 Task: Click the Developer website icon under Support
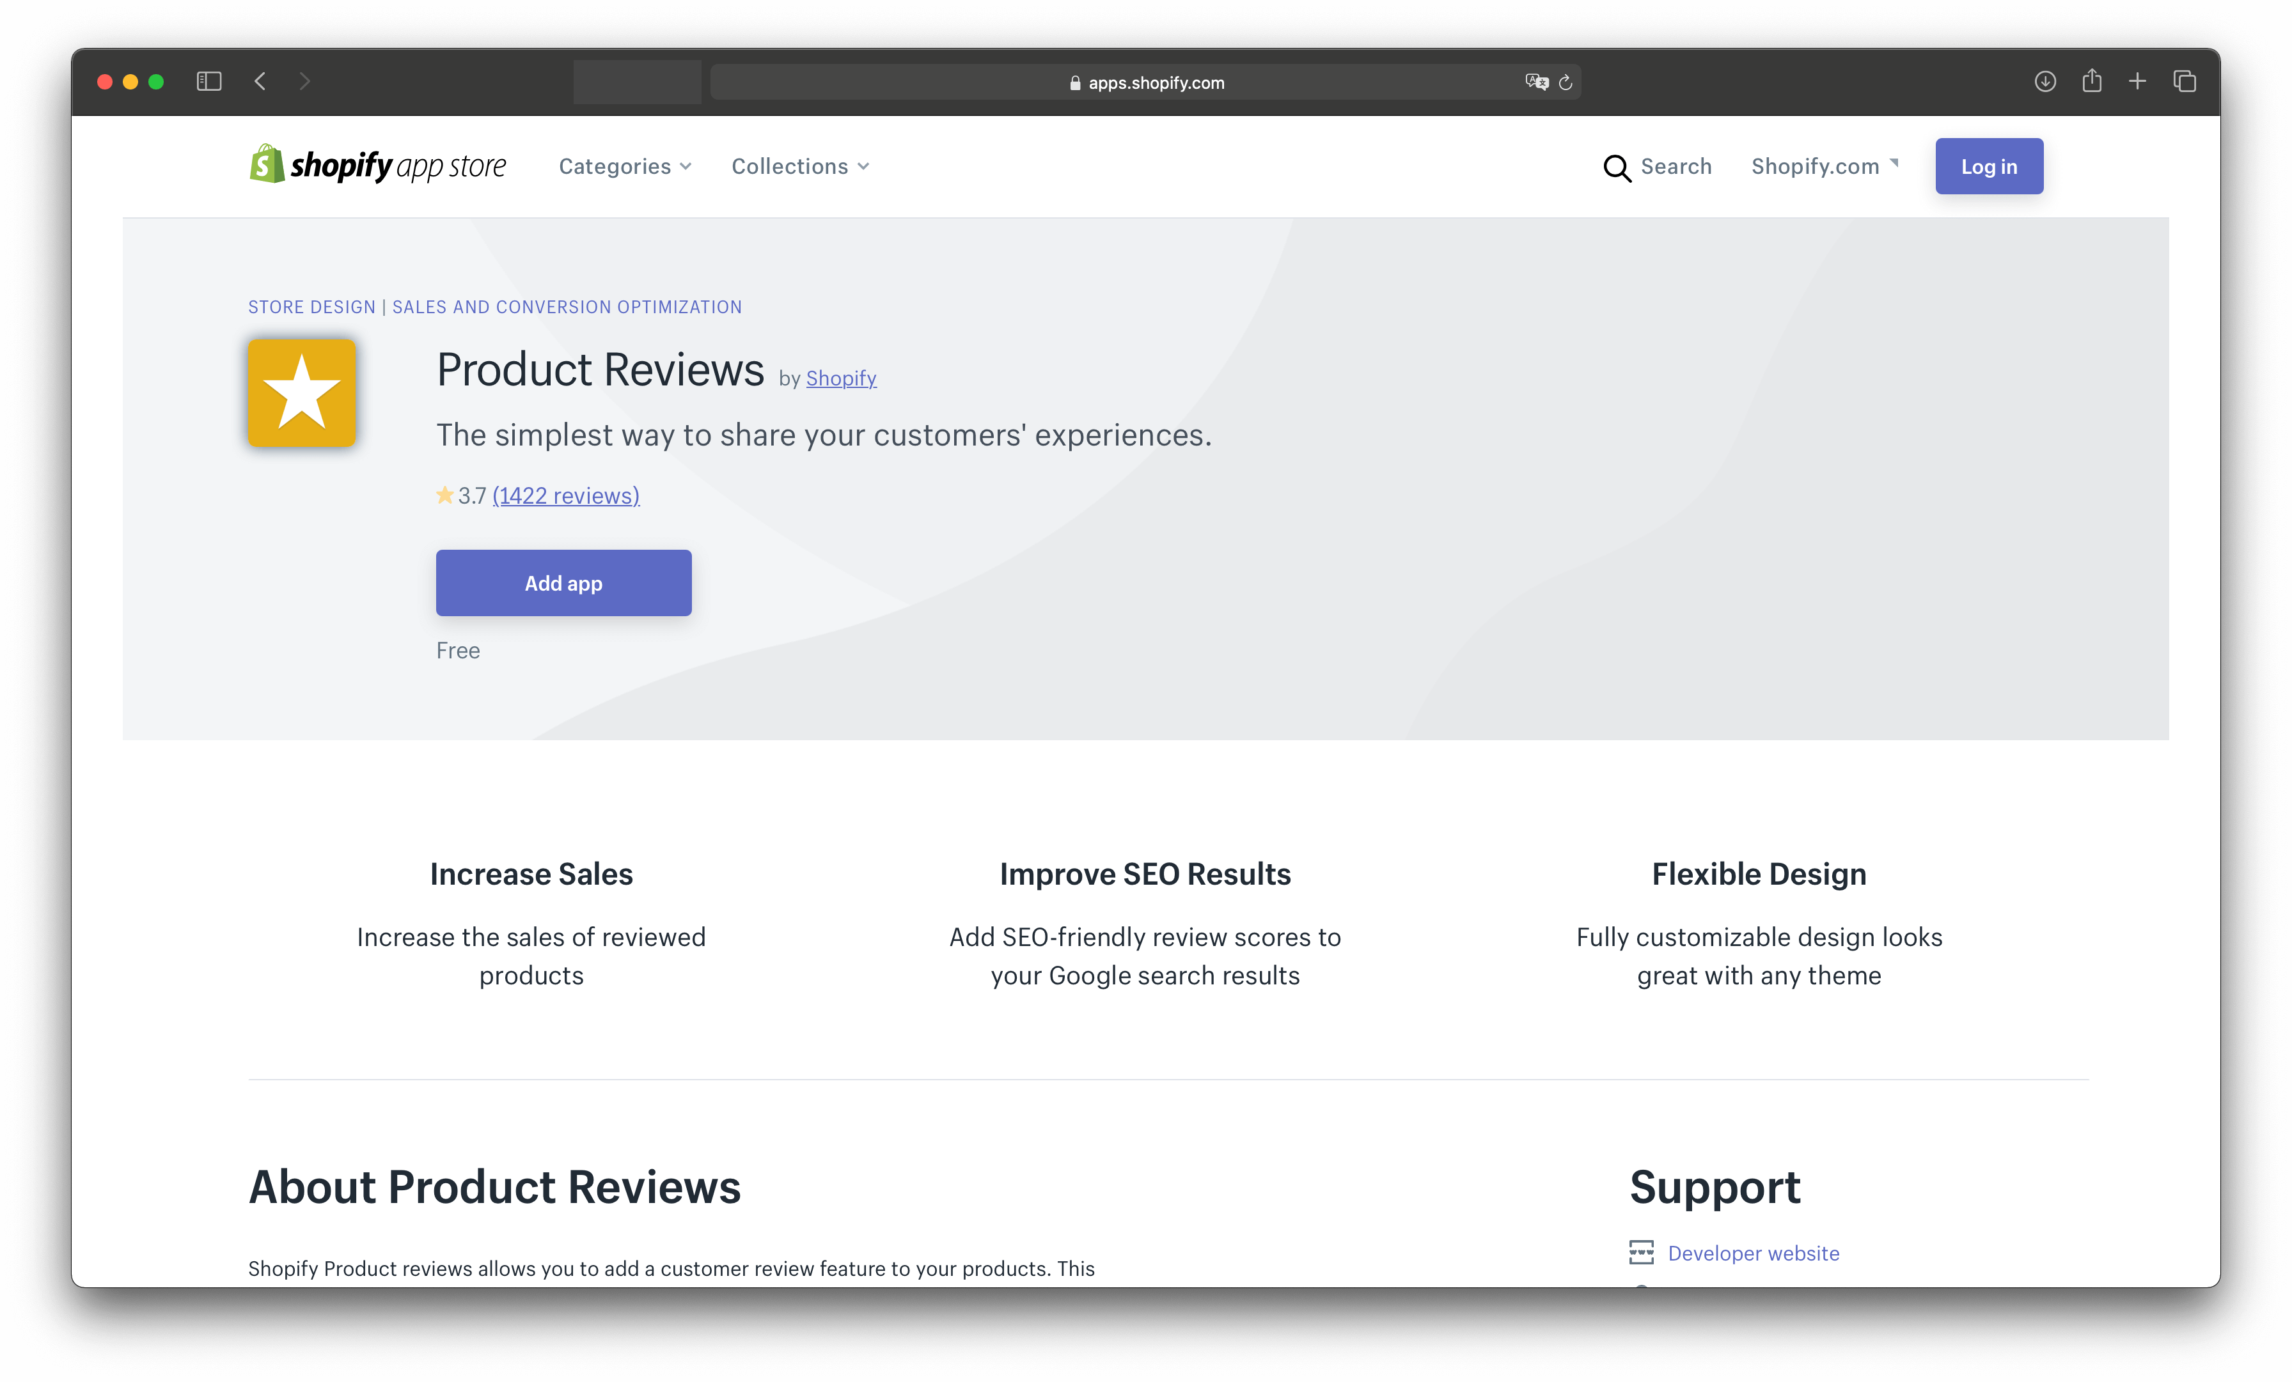click(x=1642, y=1253)
